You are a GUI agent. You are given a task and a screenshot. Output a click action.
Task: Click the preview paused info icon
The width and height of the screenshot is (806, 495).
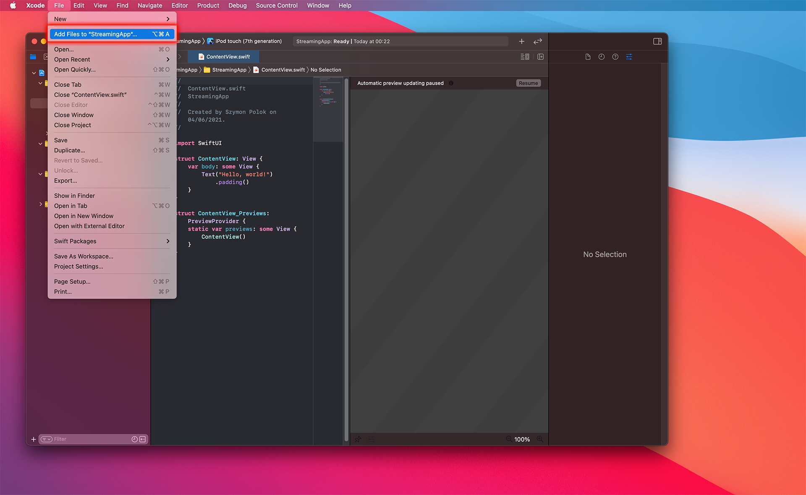click(451, 83)
